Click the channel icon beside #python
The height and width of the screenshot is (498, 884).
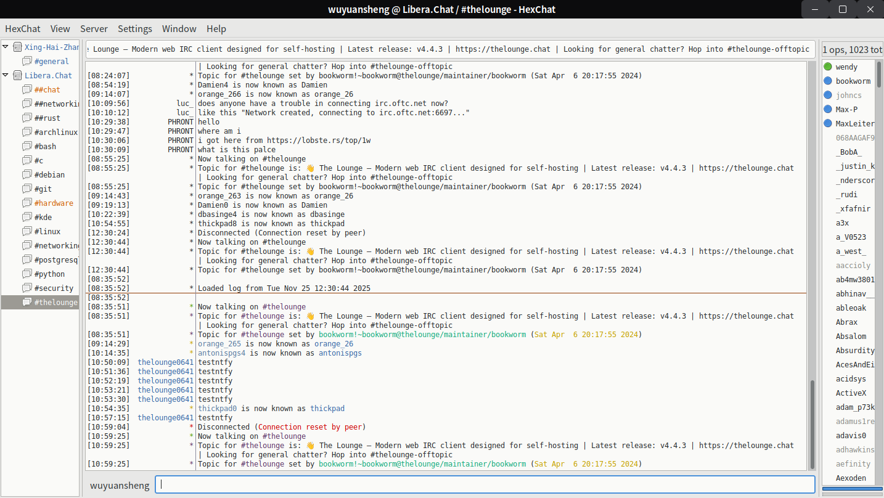tap(27, 274)
